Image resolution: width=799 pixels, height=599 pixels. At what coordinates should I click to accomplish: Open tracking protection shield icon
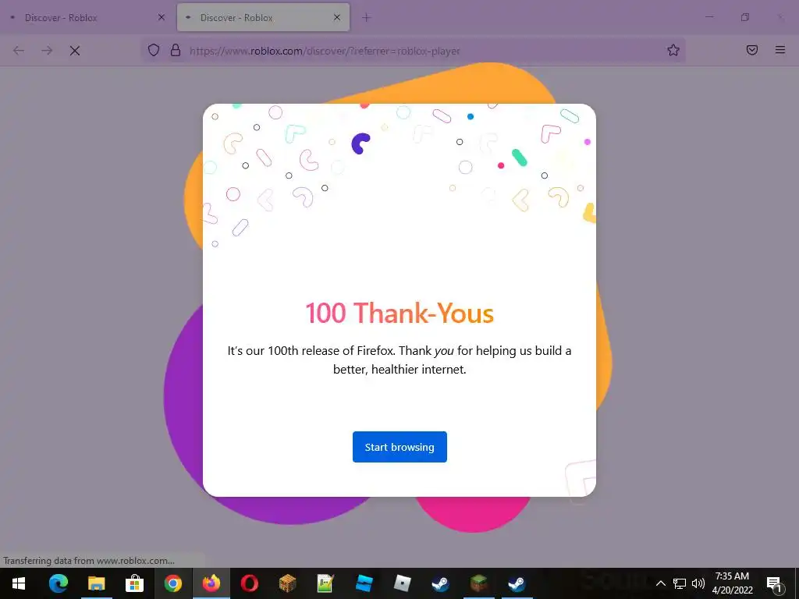154,50
